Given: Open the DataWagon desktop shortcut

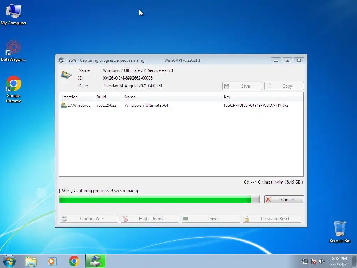Looking at the screenshot, I should coord(14,51).
